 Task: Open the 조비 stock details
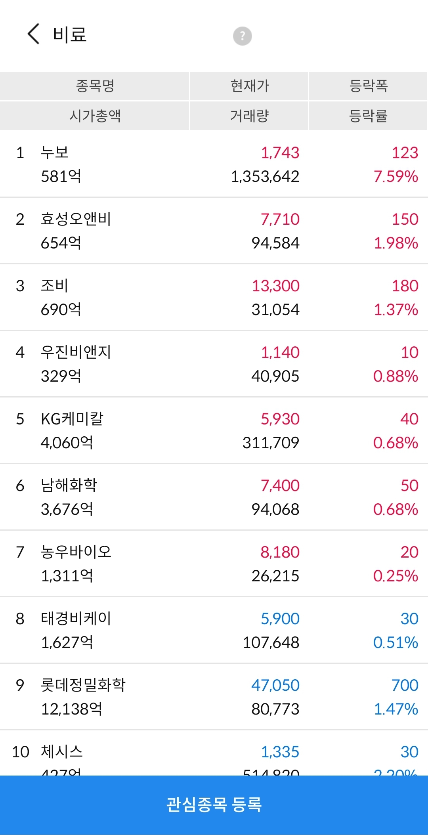214,297
